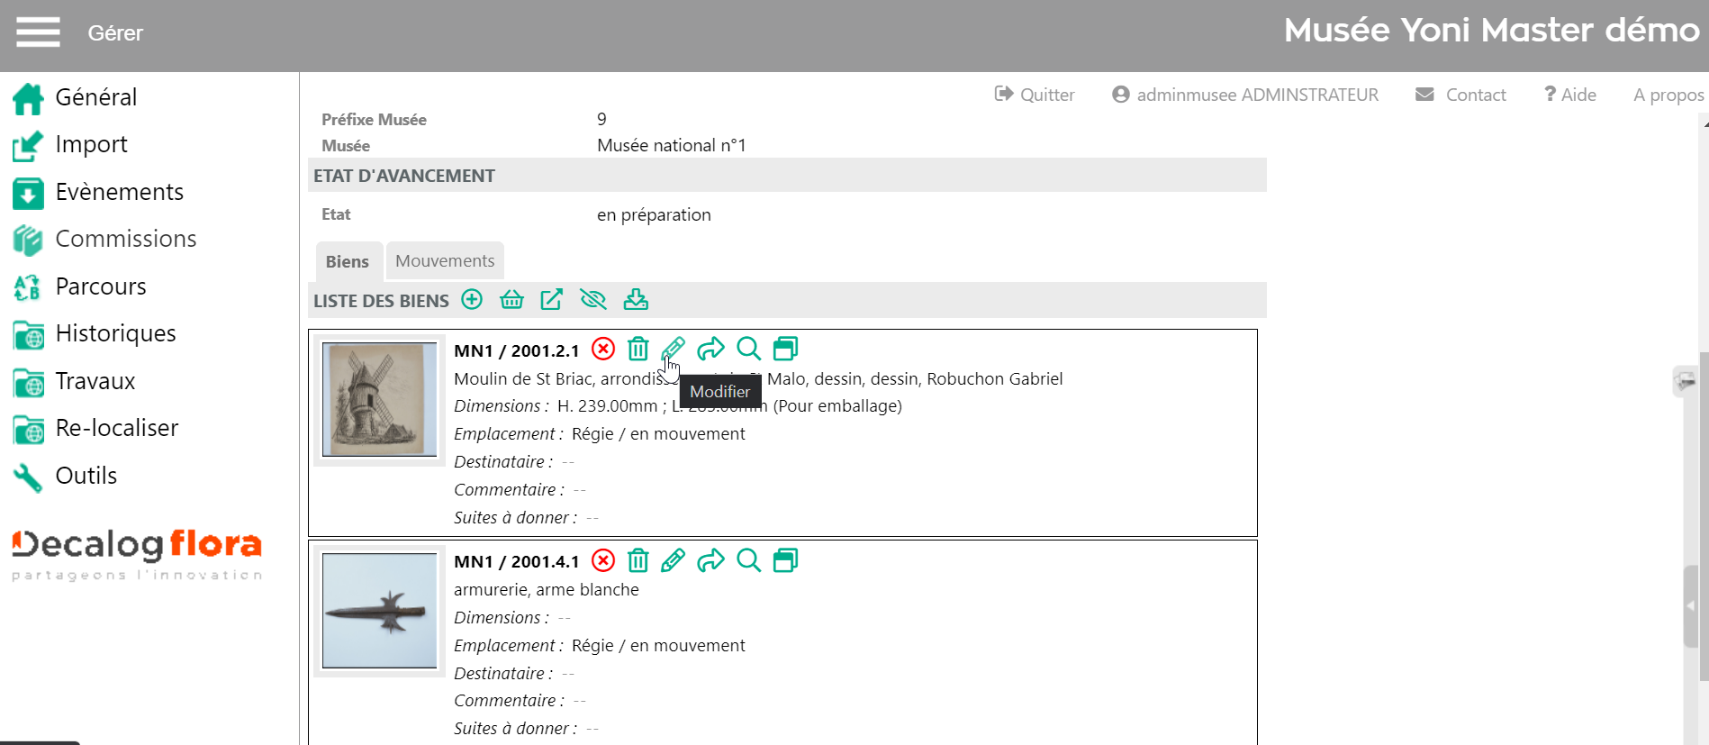Screen dimensions: 1709x745
Task: Click the export icon in Liste des biens header
Action: [551, 300]
